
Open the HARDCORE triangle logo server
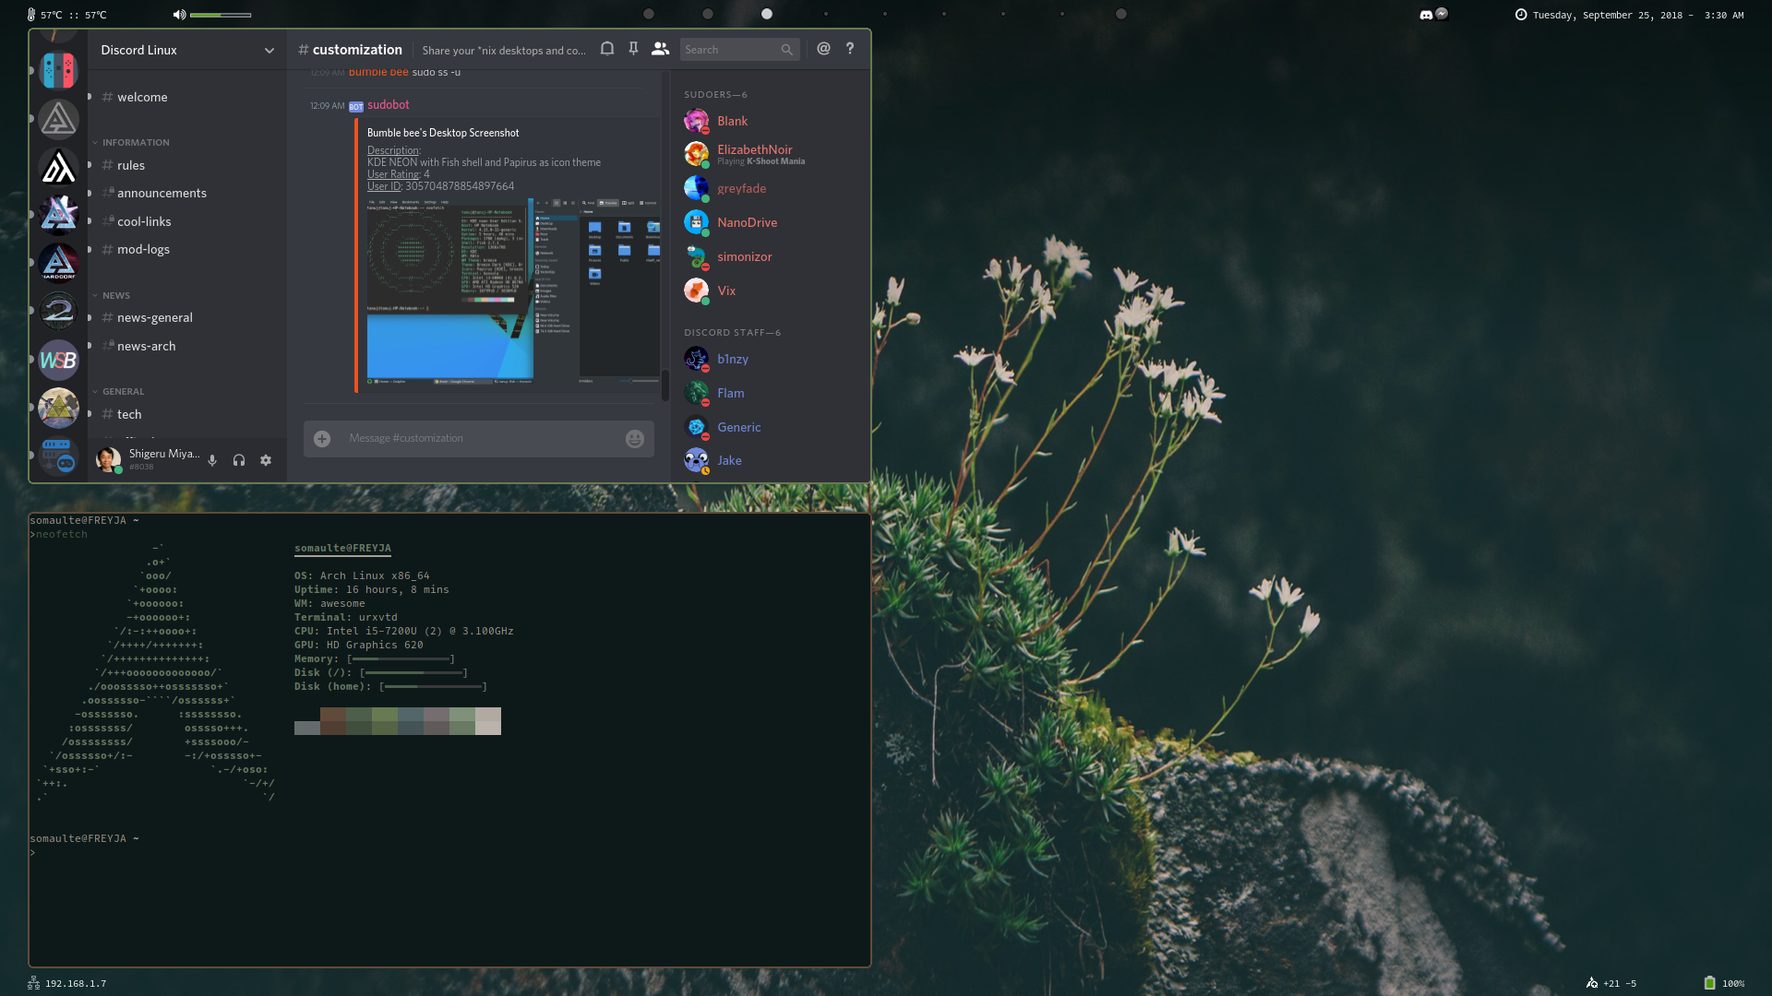[58, 263]
